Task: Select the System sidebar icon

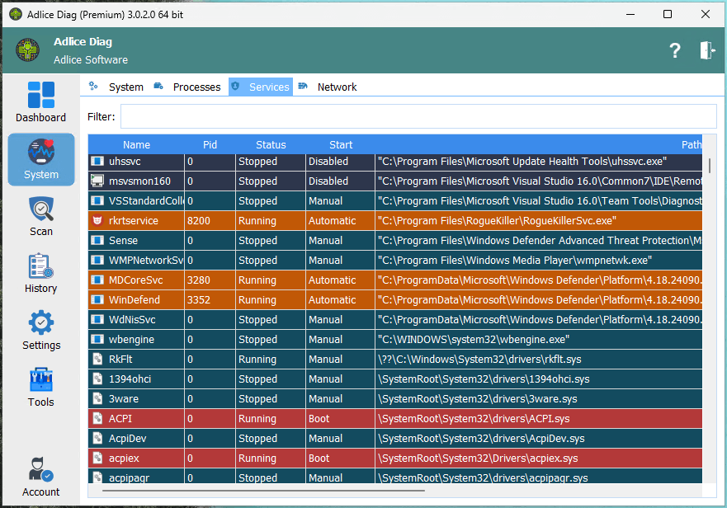Action: pos(41,159)
